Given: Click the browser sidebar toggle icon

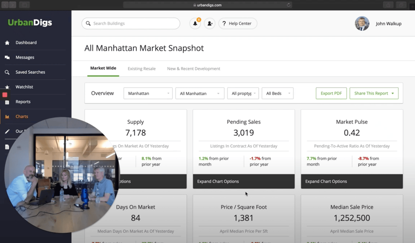Looking at the screenshot, I should (24, 5).
